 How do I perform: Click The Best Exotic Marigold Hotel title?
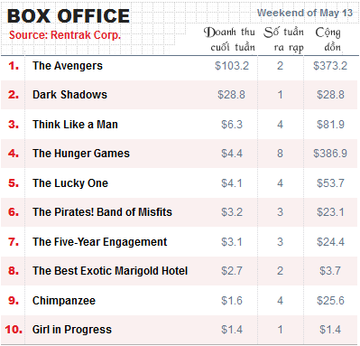(110, 271)
